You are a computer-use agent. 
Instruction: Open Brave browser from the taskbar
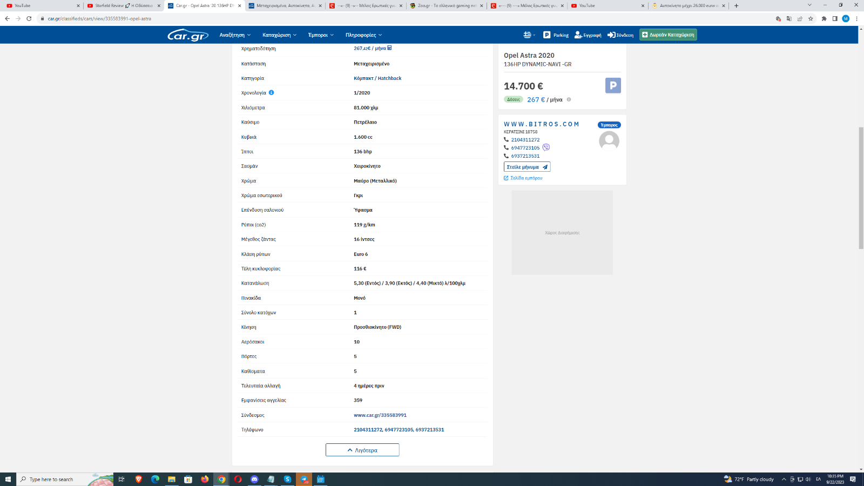pos(139,479)
